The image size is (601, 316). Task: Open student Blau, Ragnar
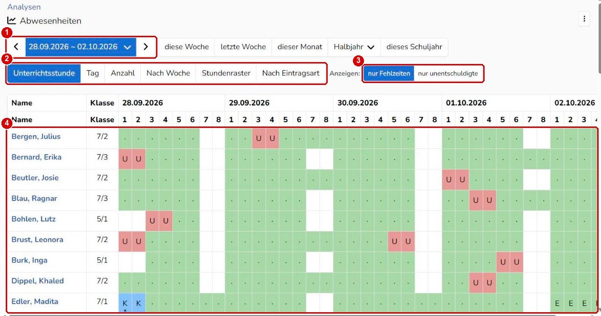[x=34, y=198]
